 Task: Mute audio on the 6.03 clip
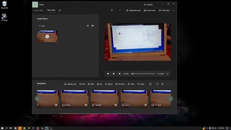point(86,105)
